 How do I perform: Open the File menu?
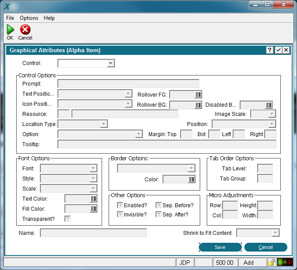pos(10,18)
